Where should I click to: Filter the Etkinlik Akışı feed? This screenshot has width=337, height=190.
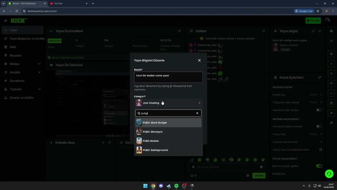point(103,143)
